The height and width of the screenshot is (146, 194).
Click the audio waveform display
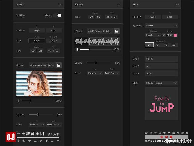[97, 41]
